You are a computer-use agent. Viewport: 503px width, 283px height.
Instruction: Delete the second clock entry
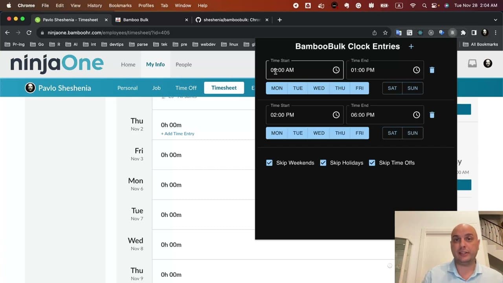pos(432,115)
